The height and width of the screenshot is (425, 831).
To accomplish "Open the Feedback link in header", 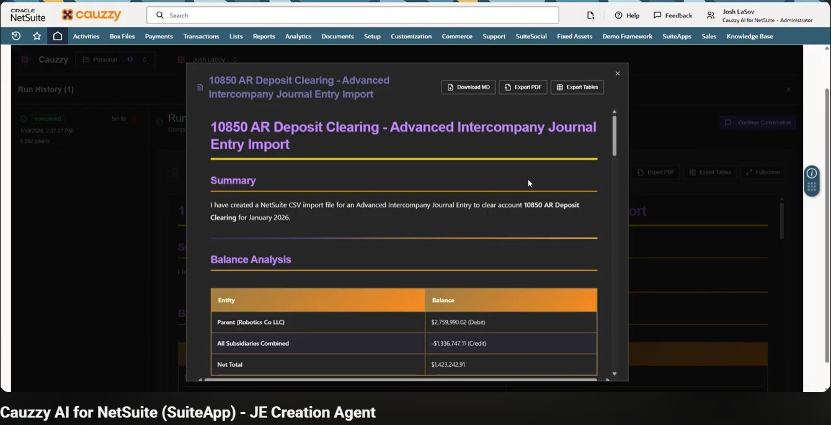I will (x=673, y=15).
